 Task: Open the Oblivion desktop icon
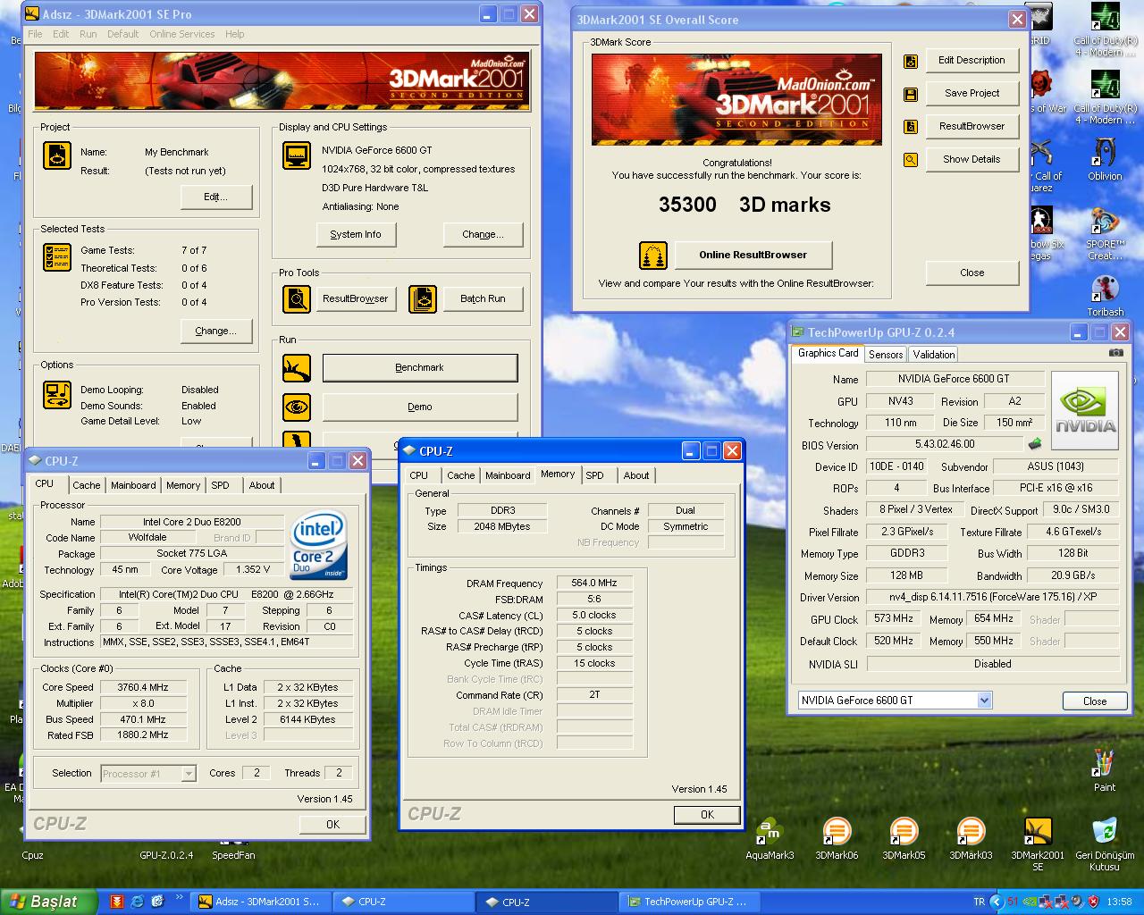click(x=1105, y=160)
